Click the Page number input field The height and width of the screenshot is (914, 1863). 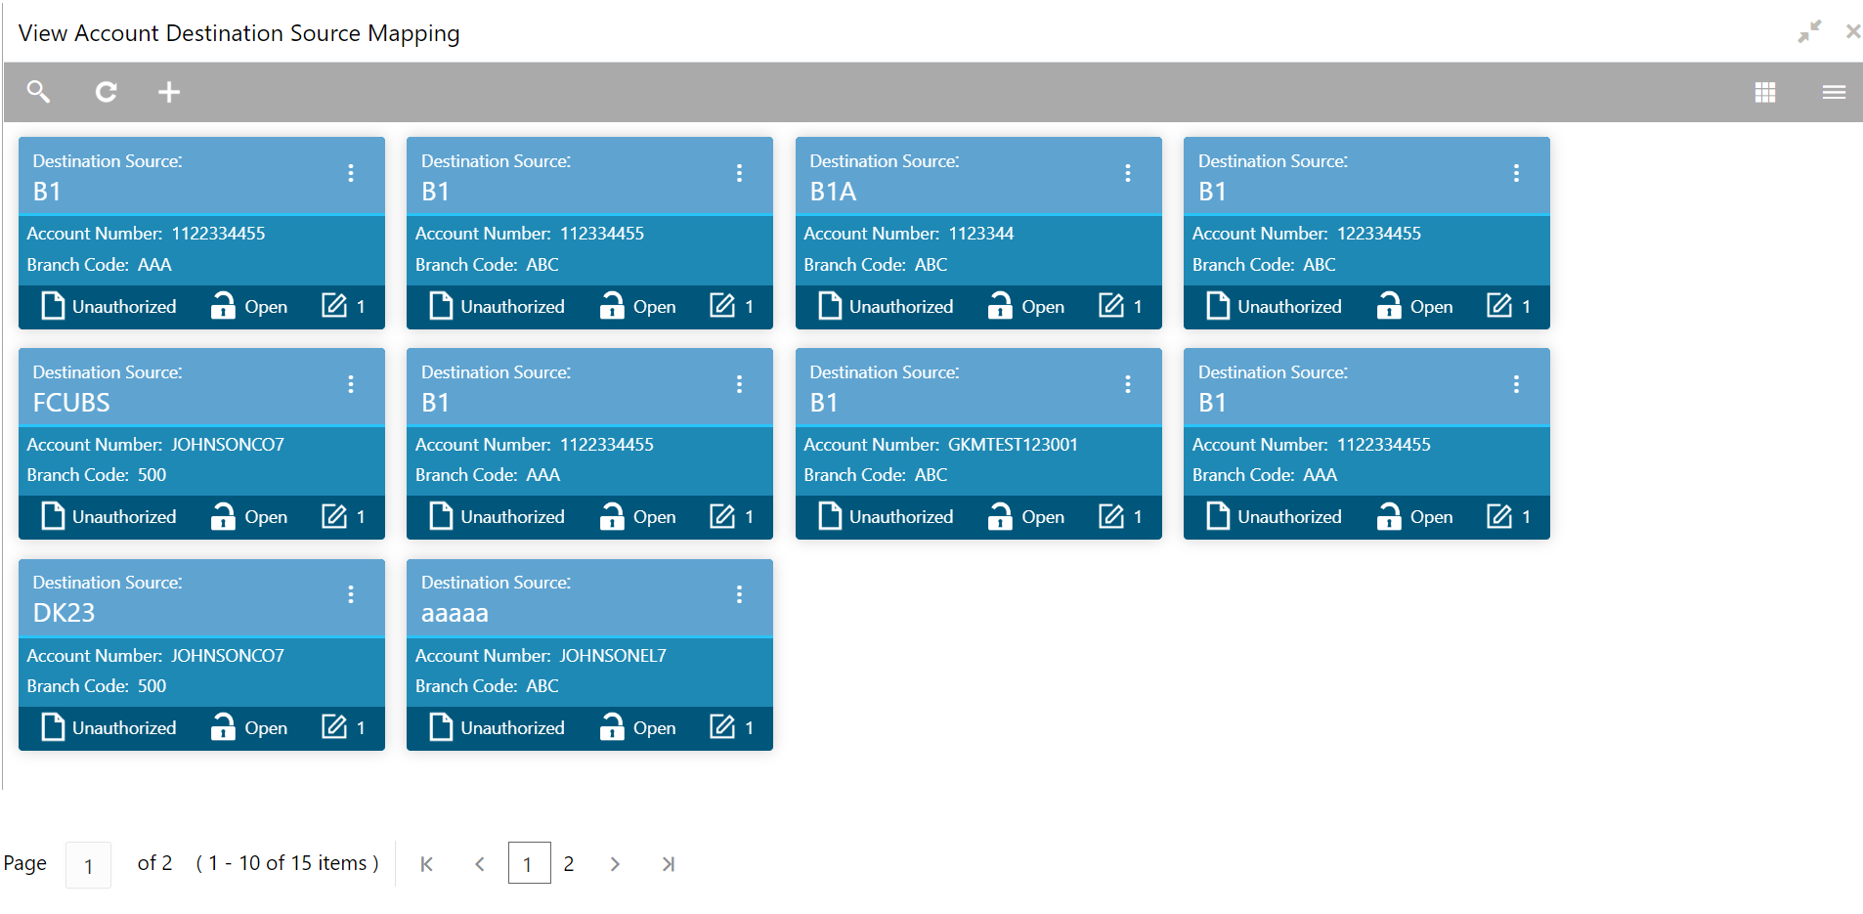point(88,865)
